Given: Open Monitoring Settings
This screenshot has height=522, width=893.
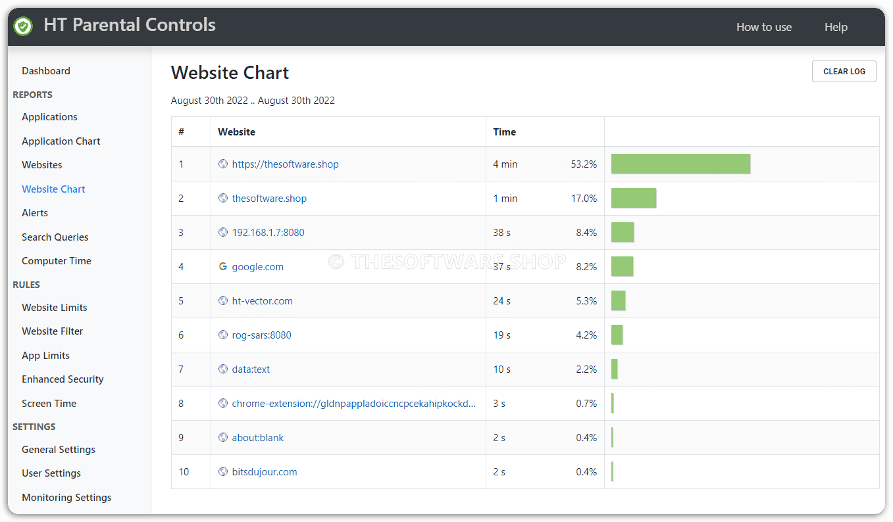Looking at the screenshot, I should [66, 498].
